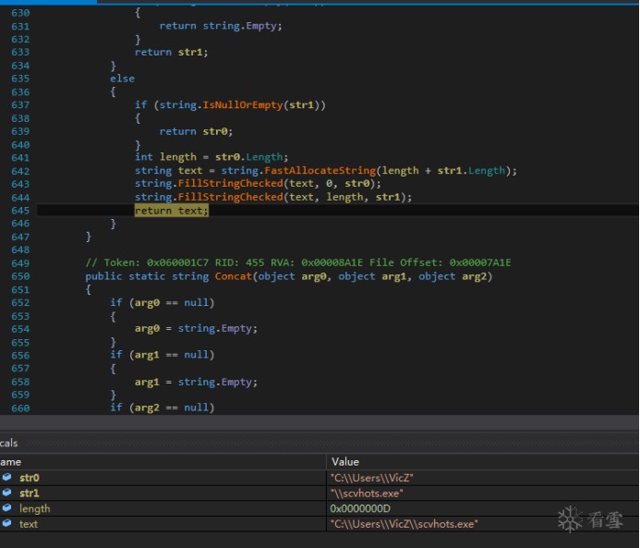This screenshot has height=548, width=640.
Task: Click the str0 variable icon in Locals
Action: coord(7,477)
